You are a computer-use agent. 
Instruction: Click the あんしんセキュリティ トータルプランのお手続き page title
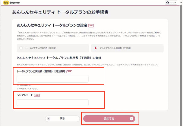click(60, 12)
